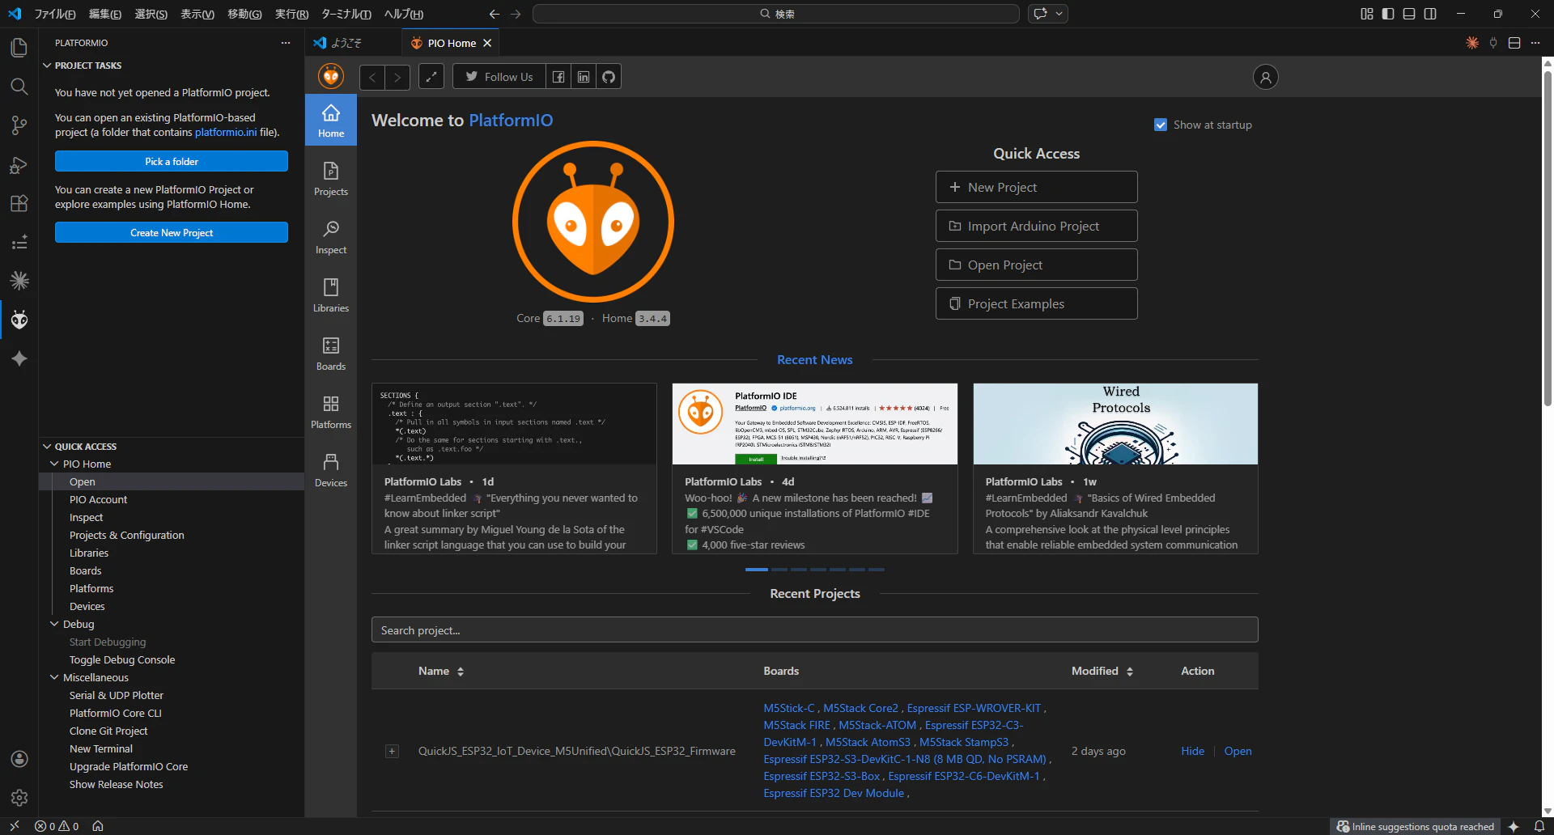This screenshot has width=1554, height=835.
Task: Click the VS Code command search box
Action: [776, 14]
